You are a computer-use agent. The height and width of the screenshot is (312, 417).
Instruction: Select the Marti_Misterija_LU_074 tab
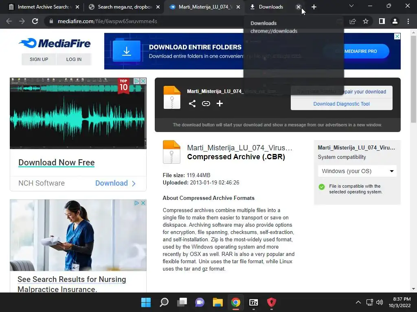coord(204,7)
